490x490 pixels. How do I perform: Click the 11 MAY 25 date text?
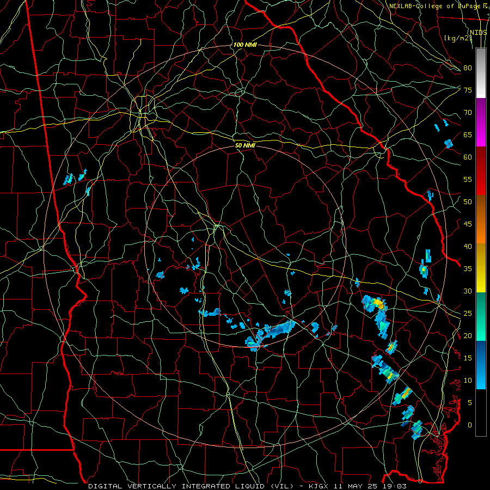coord(355,486)
